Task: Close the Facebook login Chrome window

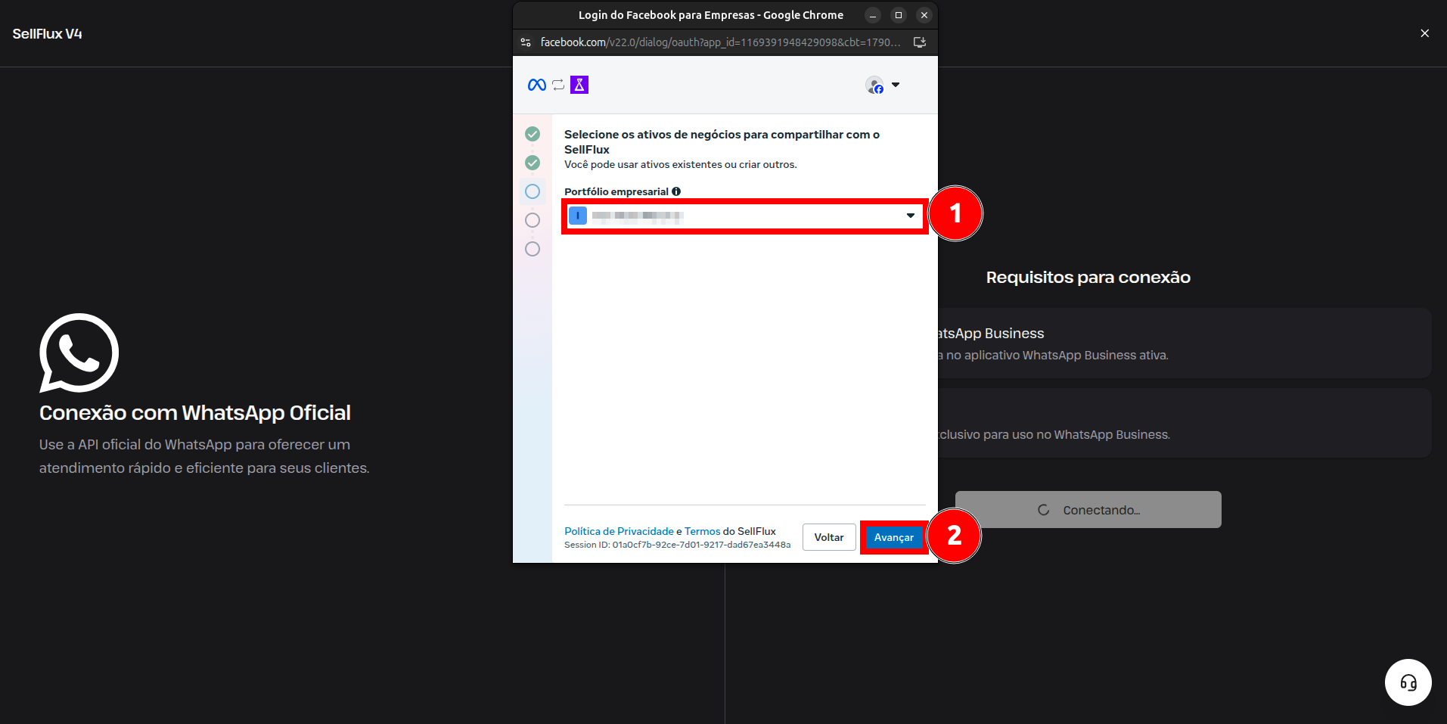Action: point(924,15)
